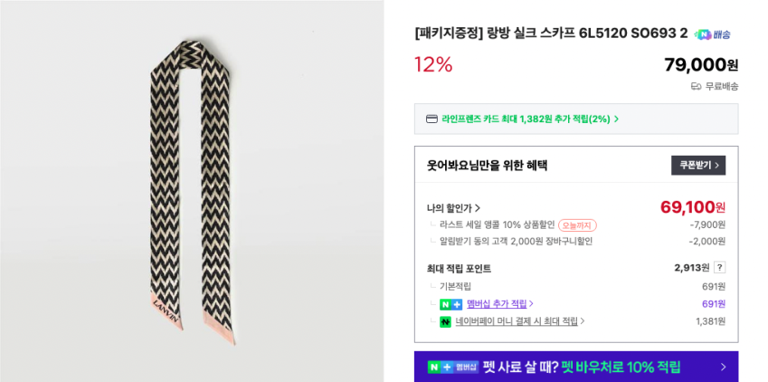Click the scarf product image
This screenshot has width=768, height=382.
(x=190, y=191)
